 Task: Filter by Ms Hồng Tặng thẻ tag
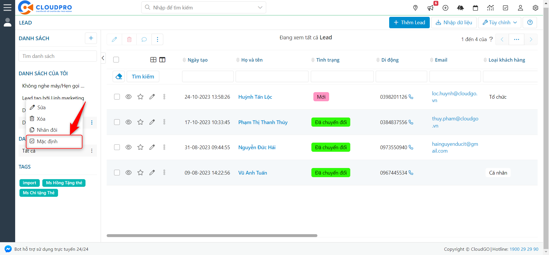point(64,183)
